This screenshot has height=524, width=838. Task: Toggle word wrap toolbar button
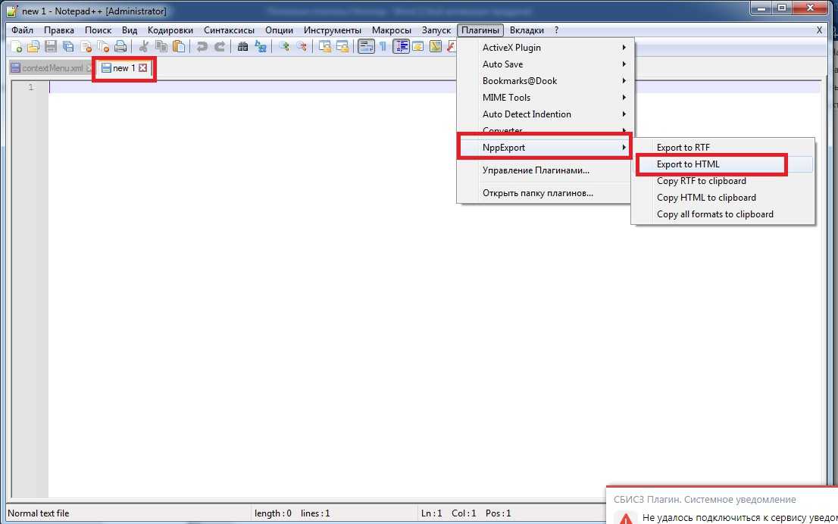(366, 47)
